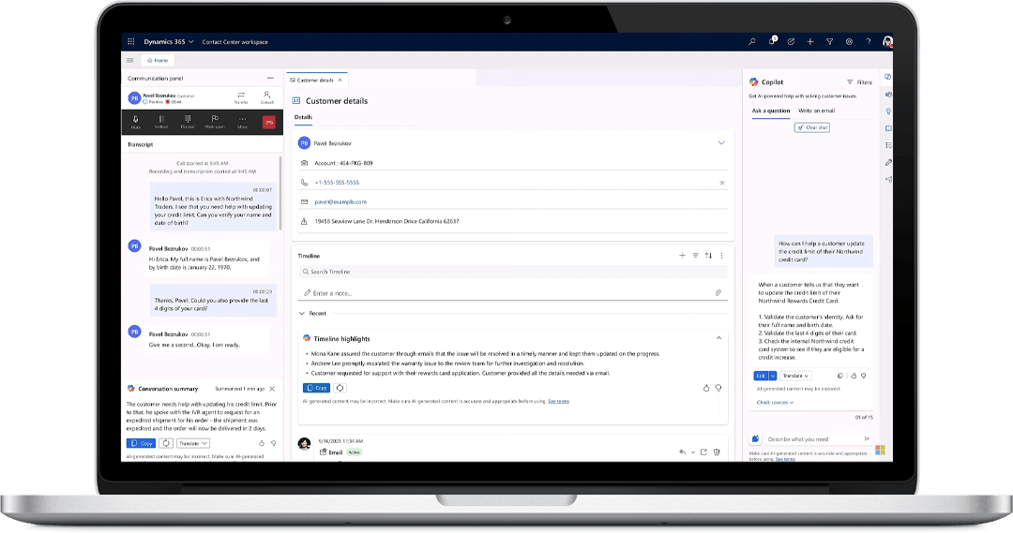This screenshot has width=1013, height=533.
Task: Mute the call microphone
Action: click(x=136, y=121)
